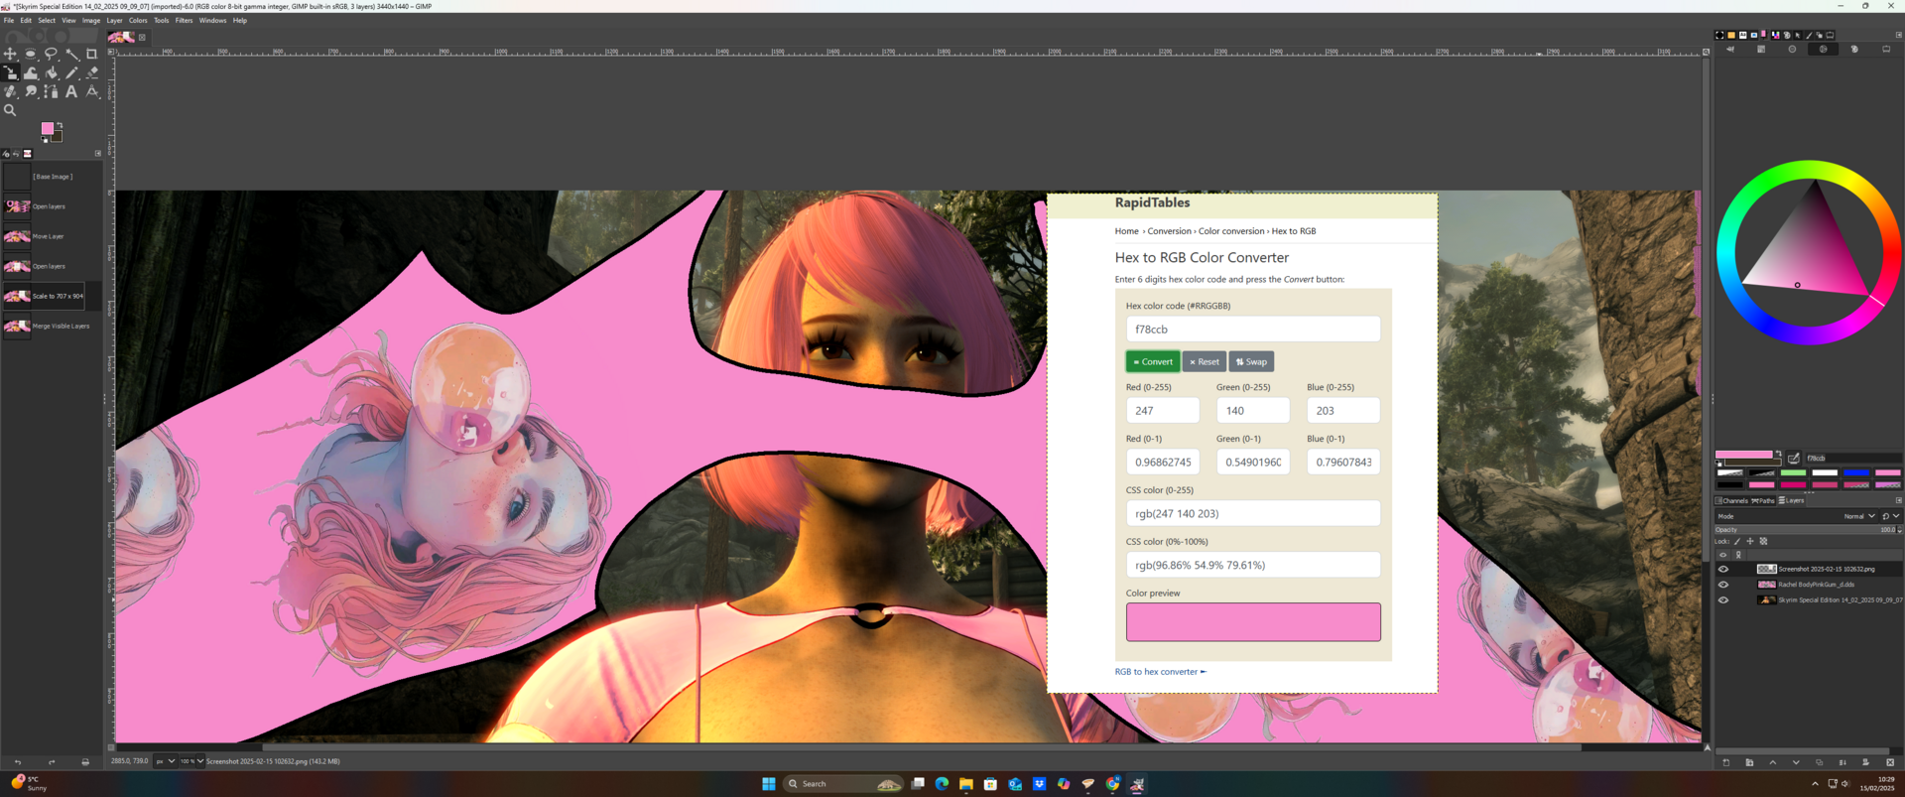Toggle lock position and size
Viewport: 1905px width, 797px height.
pyautogui.click(x=1750, y=541)
